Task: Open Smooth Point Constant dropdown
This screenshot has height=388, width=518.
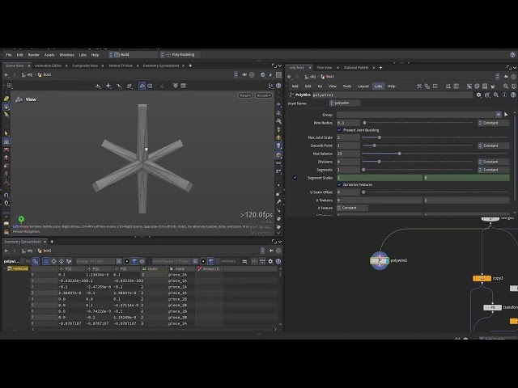Action: point(493,145)
